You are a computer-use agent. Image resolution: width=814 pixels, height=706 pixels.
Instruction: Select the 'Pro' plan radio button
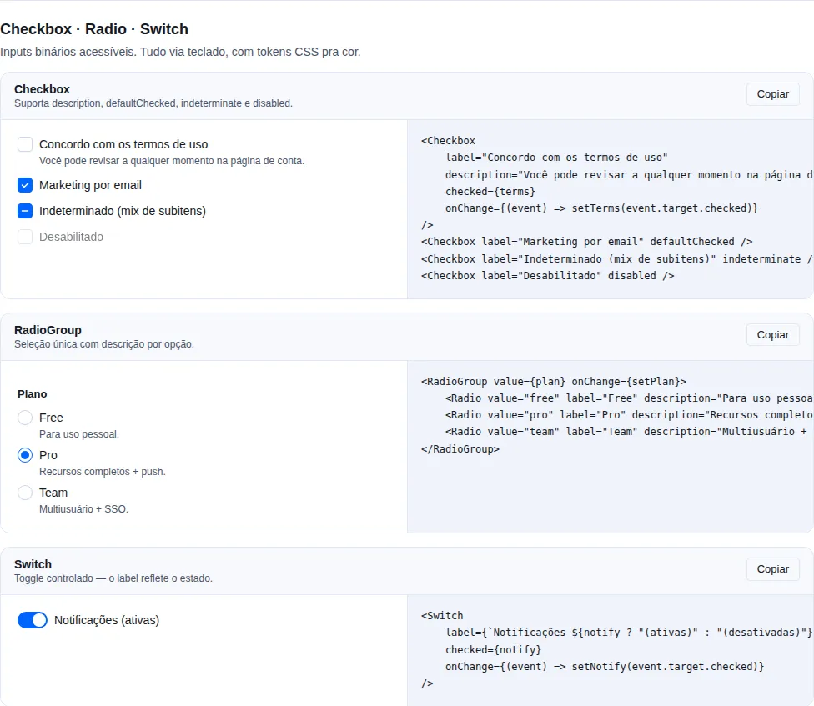[25, 455]
